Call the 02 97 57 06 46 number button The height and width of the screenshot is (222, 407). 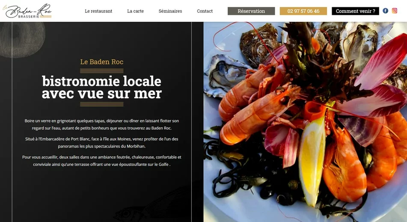(303, 11)
